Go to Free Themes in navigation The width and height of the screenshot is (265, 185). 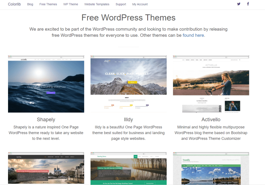click(x=48, y=4)
